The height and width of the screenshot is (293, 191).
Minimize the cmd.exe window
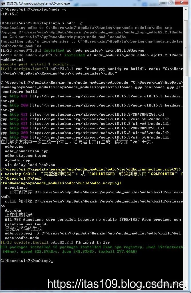(163, 3)
